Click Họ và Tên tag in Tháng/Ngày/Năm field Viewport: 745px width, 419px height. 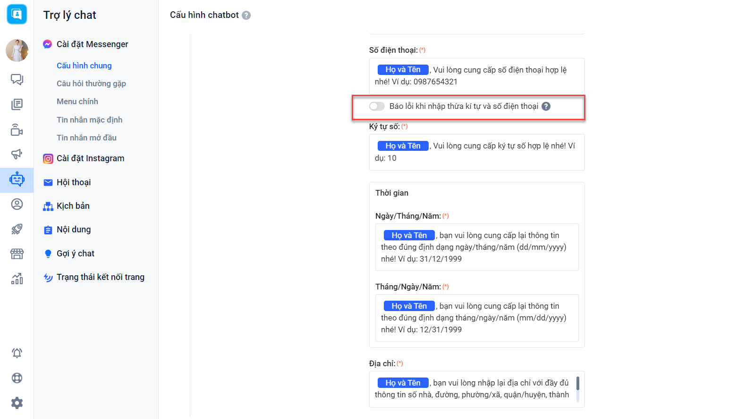(409, 306)
